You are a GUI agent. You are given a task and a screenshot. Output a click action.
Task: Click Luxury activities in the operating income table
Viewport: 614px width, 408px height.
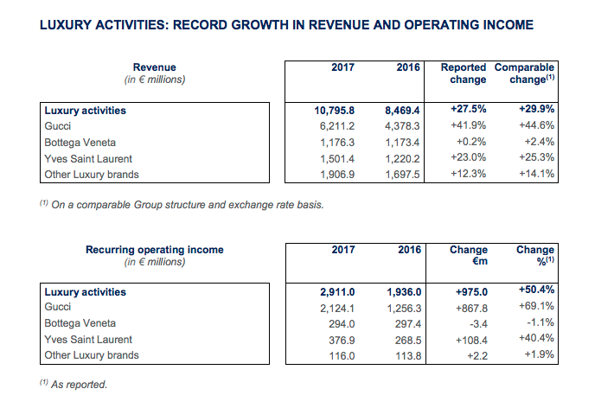point(85,292)
